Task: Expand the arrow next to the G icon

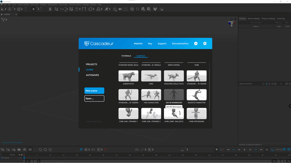Action: pyautogui.click(x=15, y=9)
